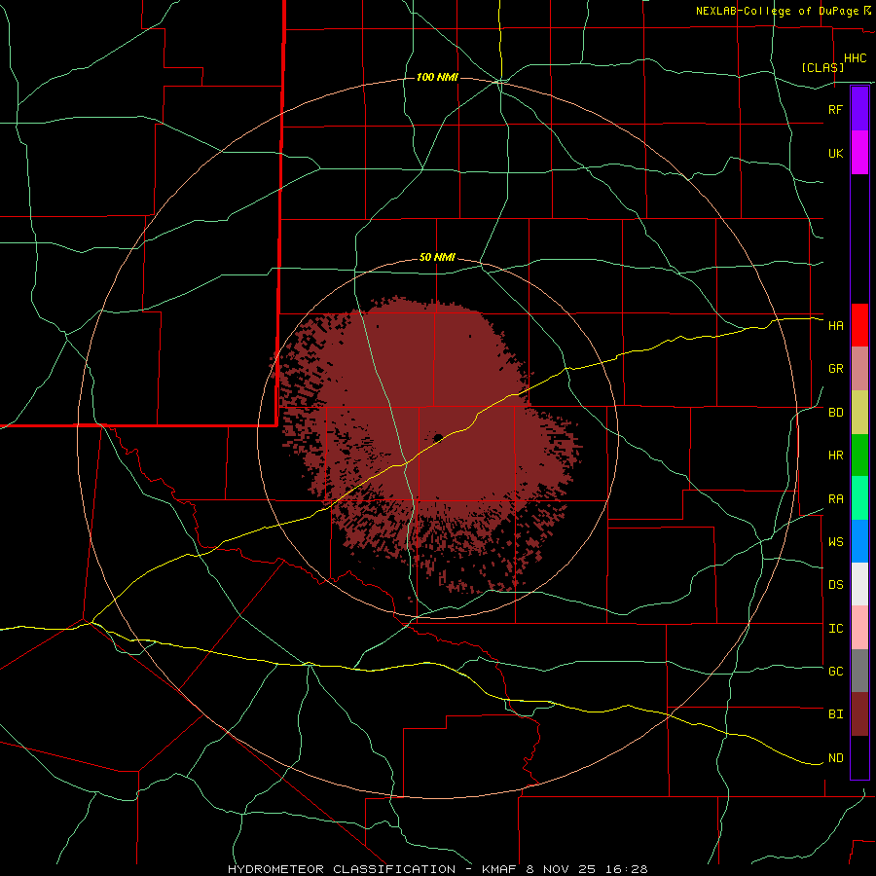Click the DS legend label

click(x=835, y=585)
